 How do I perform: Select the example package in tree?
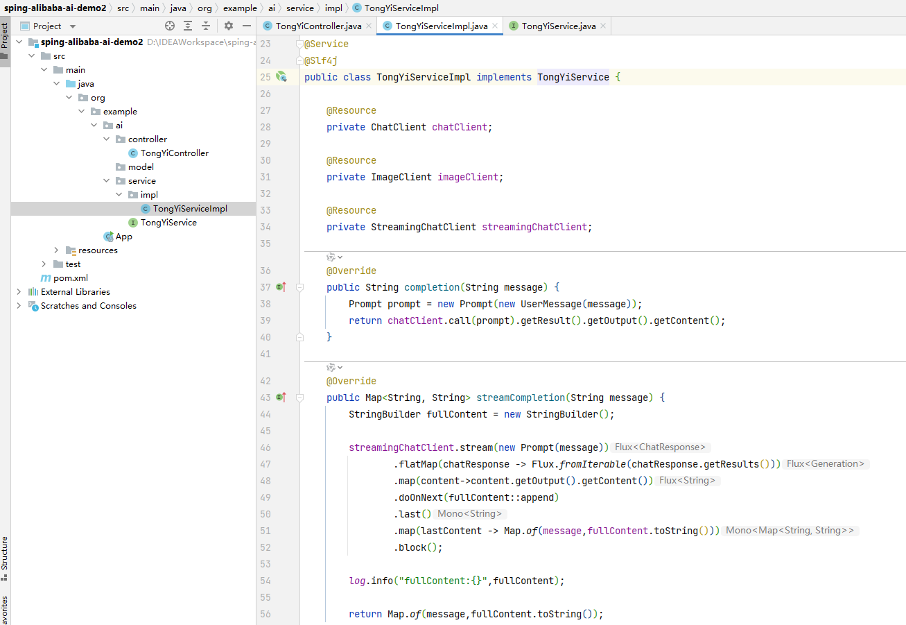[x=120, y=111]
